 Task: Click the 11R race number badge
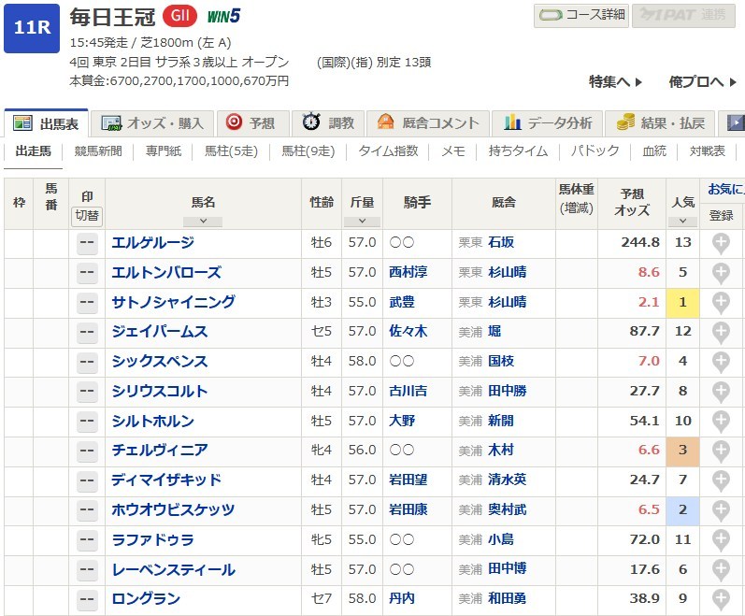click(32, 26)
